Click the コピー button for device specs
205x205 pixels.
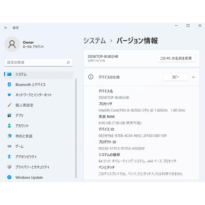click(175, 77)
